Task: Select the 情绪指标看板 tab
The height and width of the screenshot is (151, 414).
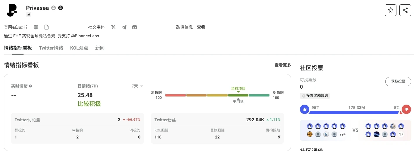Action: coord(18,48)
